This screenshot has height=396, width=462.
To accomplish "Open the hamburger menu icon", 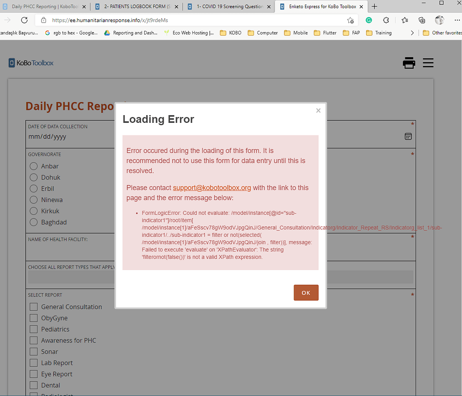I will pos(428,63).
